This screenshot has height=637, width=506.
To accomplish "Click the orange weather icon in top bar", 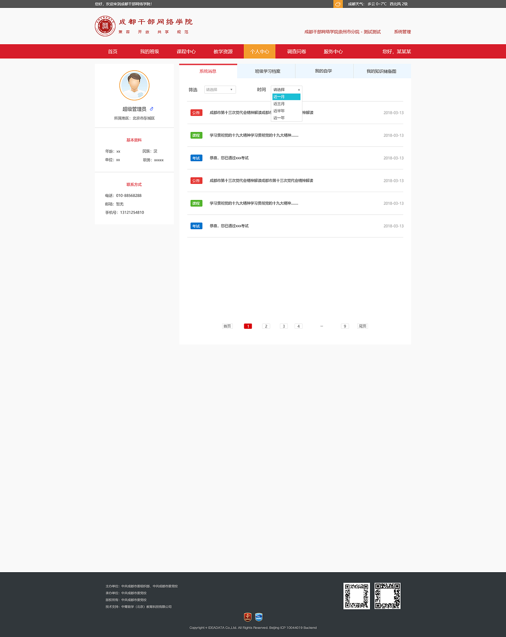I will pos(338,4).
